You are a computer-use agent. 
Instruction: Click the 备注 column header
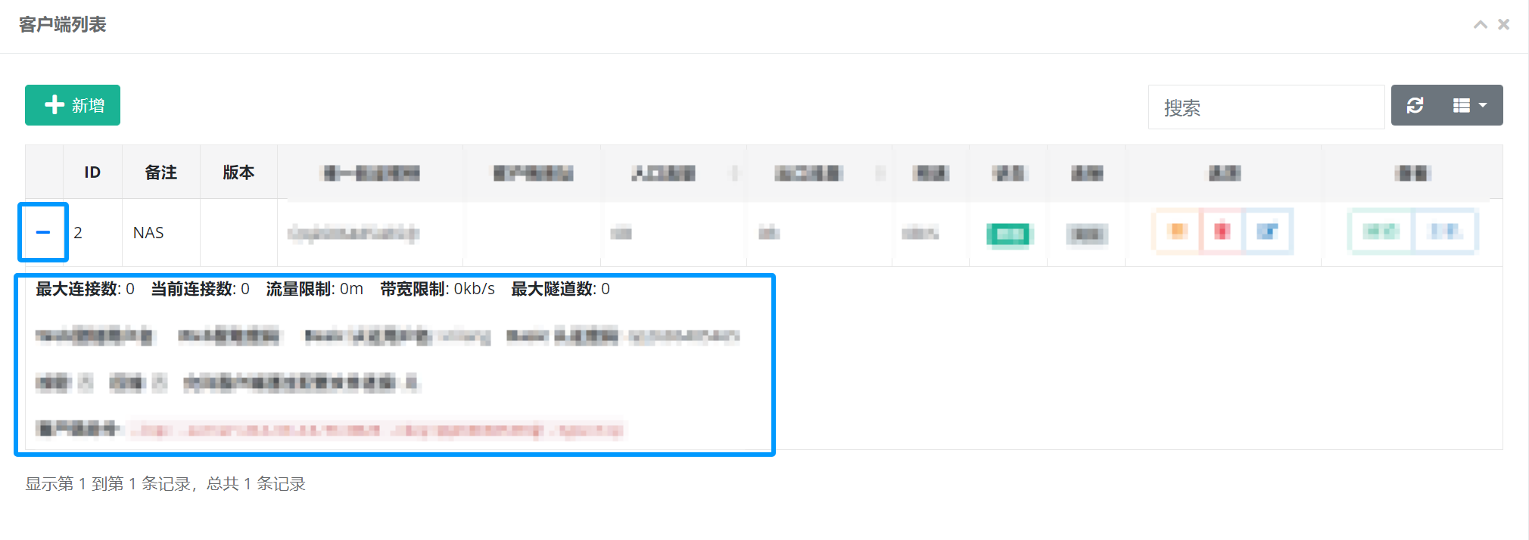click(161, 172)
